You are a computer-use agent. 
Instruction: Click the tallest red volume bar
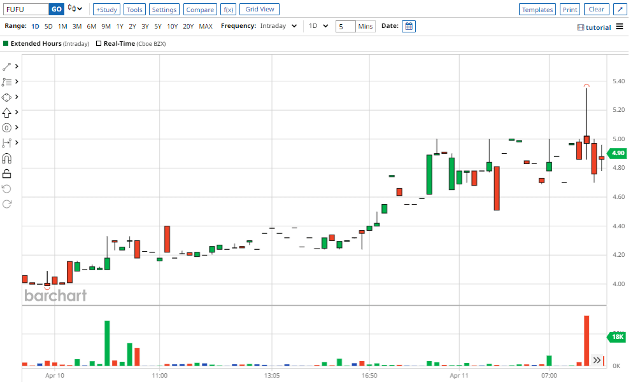pos(587,341)
